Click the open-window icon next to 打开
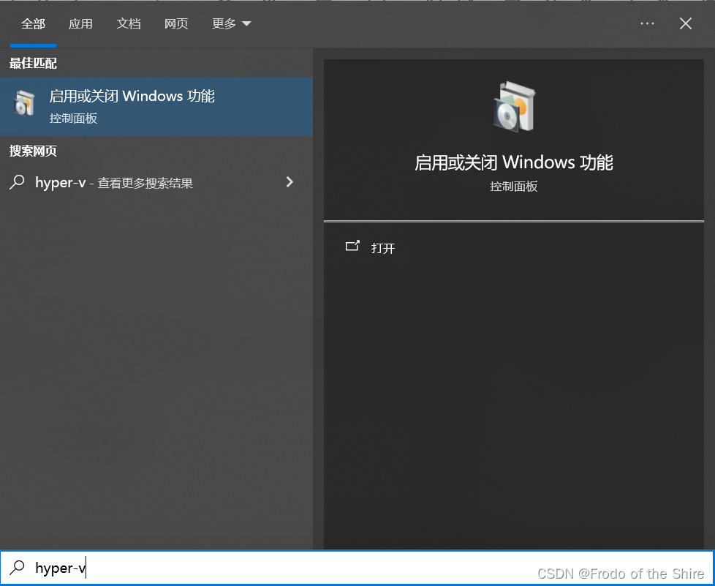715x586 pixels. coord(352,246)
